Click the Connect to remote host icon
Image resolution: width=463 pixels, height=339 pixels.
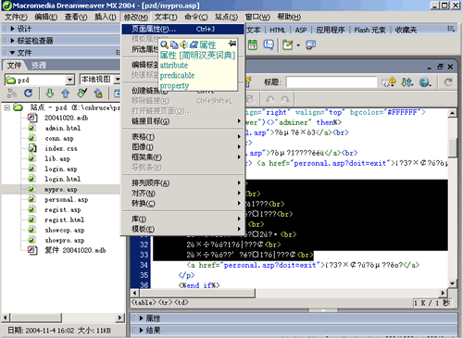[x=12, y=93]
